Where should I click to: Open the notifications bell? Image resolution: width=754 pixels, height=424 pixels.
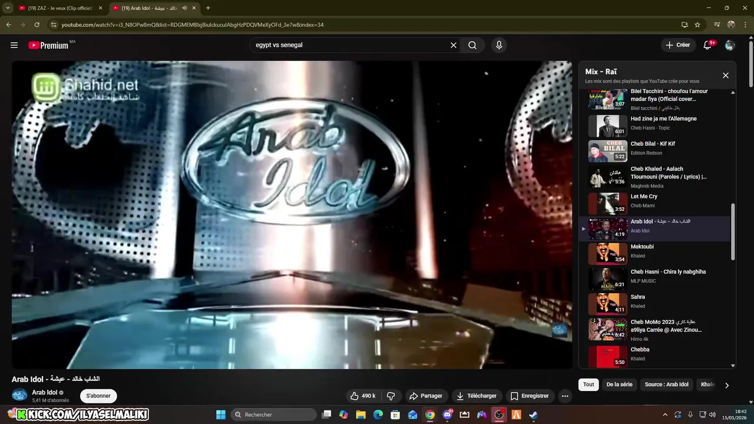708,45
